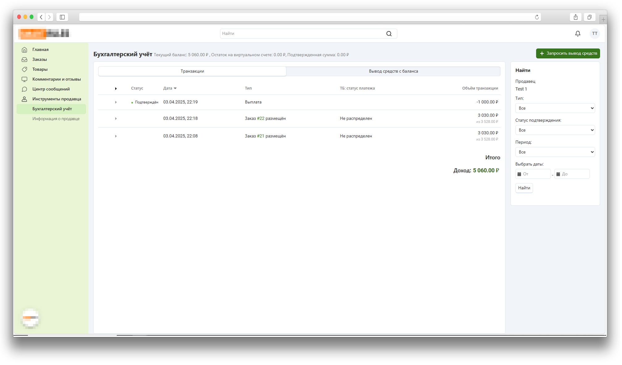Open the Период dropdown
The image size is (622, 365).
(x=555, y=152)
